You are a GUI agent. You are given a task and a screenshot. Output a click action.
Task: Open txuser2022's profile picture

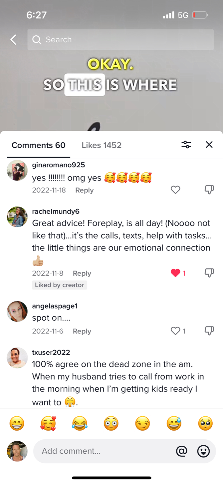[x=17, y=358]
